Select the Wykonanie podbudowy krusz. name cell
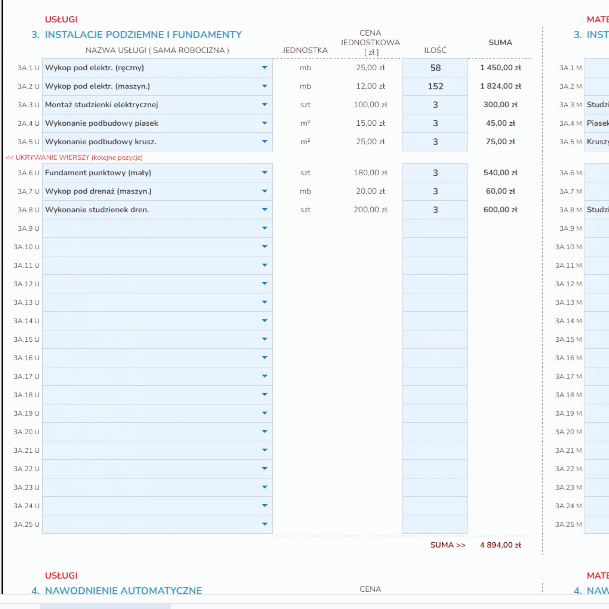This screenshot has height=609, width=609. (x=151, y=142)
